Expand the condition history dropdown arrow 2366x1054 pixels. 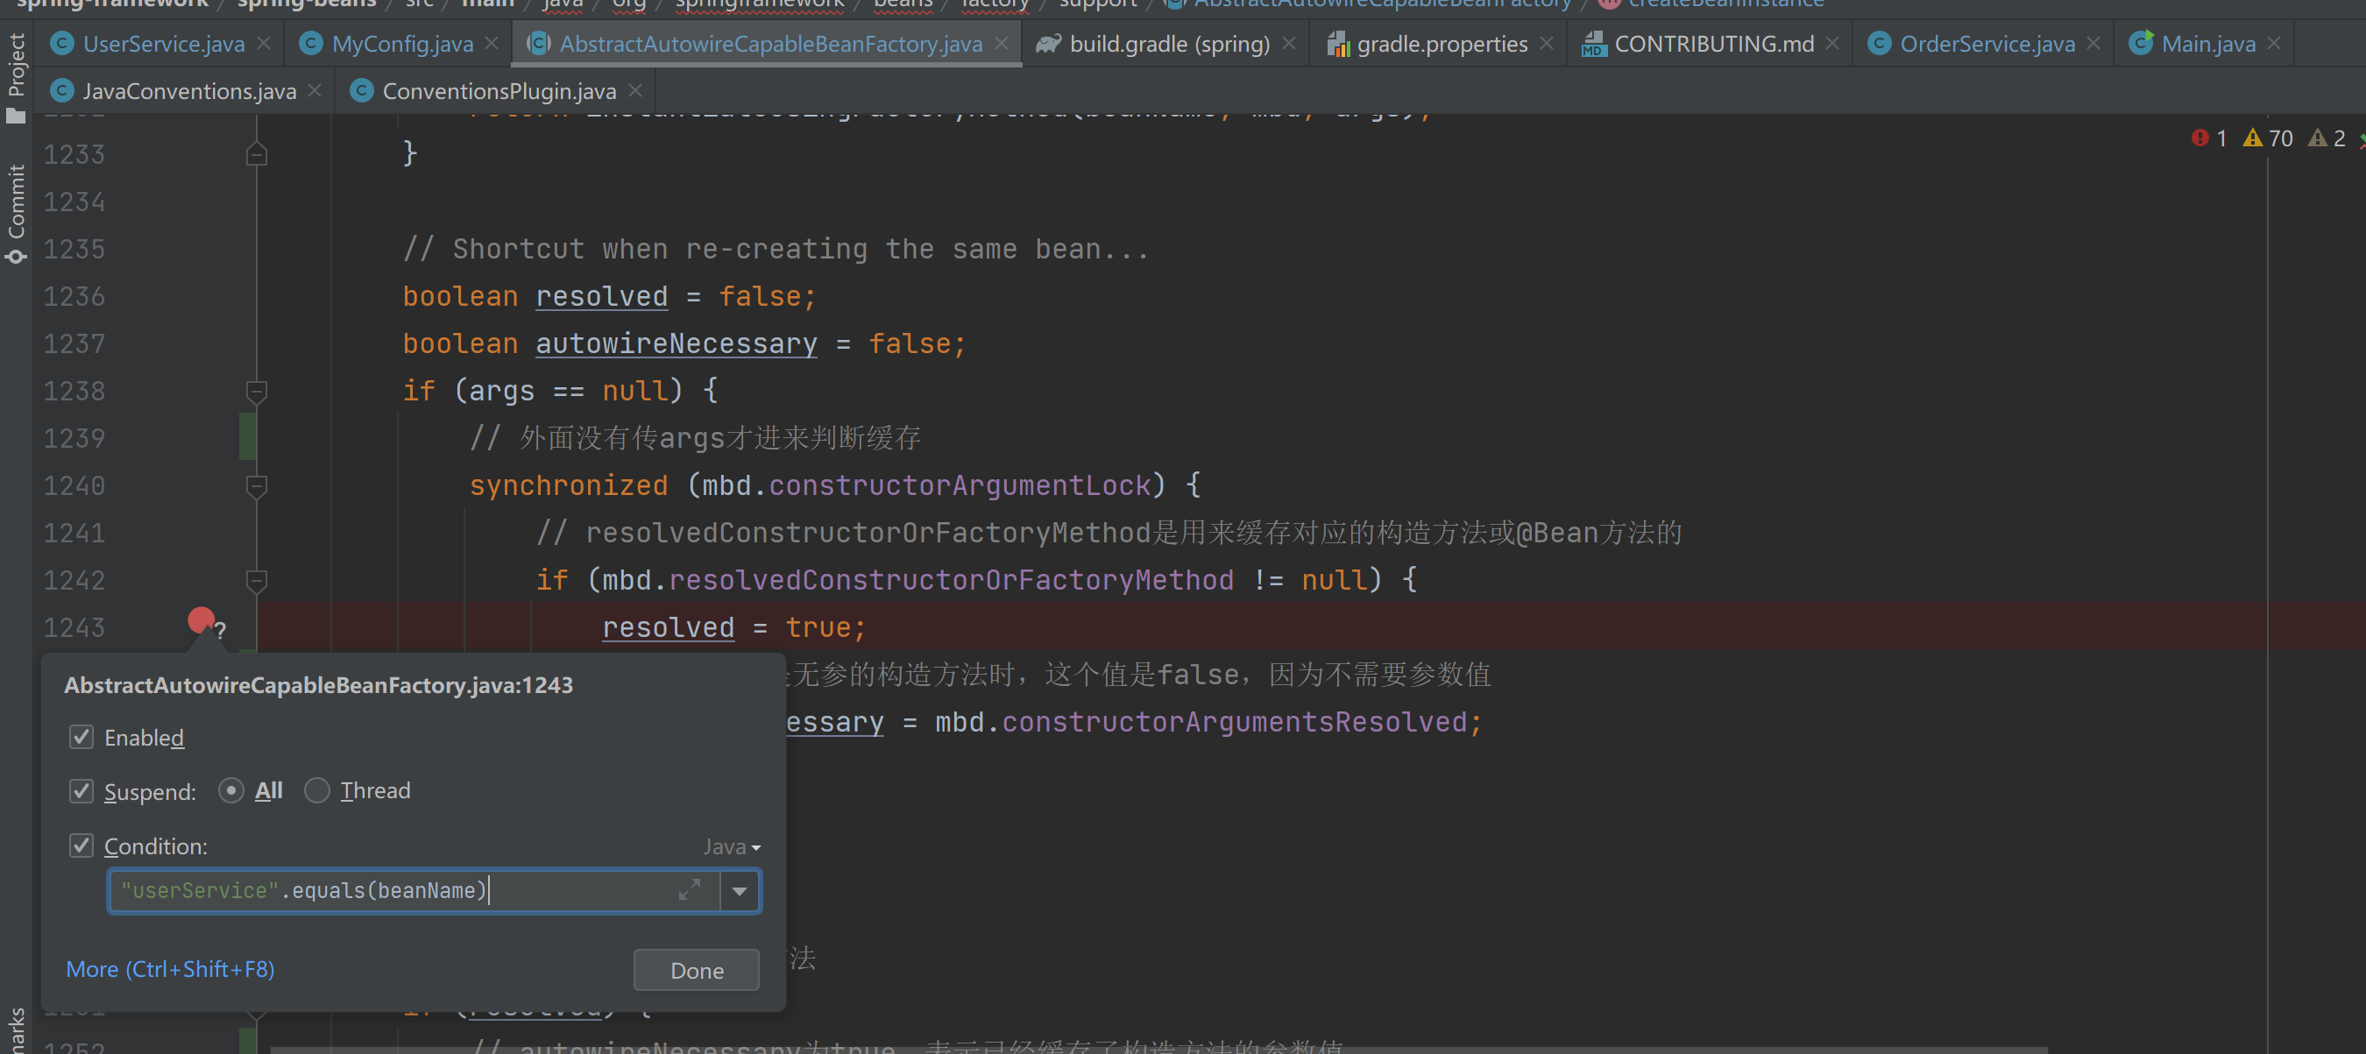tap(740, 890)
